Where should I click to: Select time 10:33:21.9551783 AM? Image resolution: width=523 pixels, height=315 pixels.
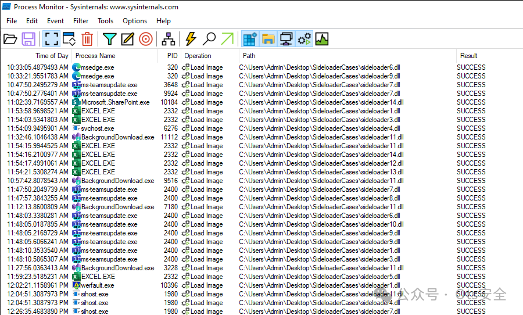38,76
